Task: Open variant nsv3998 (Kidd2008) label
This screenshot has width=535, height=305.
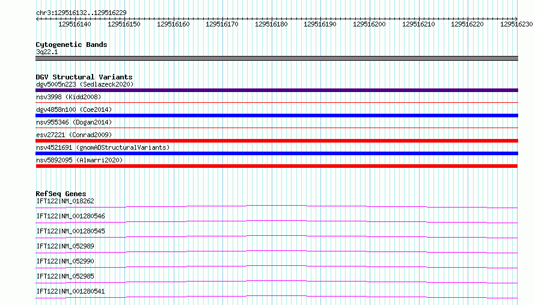Action: tap(69, 97)
